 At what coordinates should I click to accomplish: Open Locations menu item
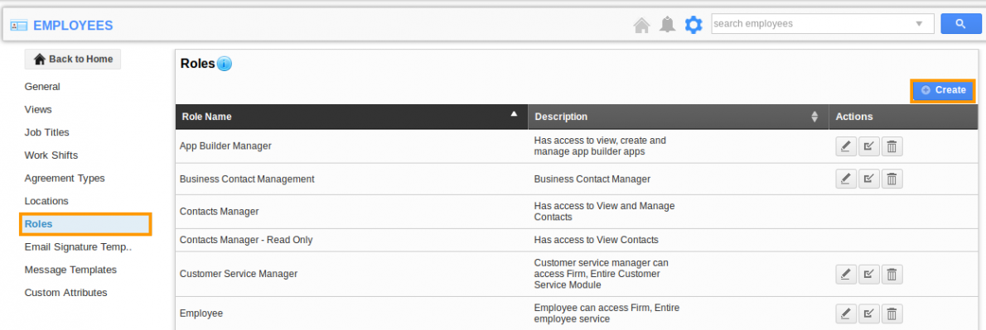[x=46, y=201]
